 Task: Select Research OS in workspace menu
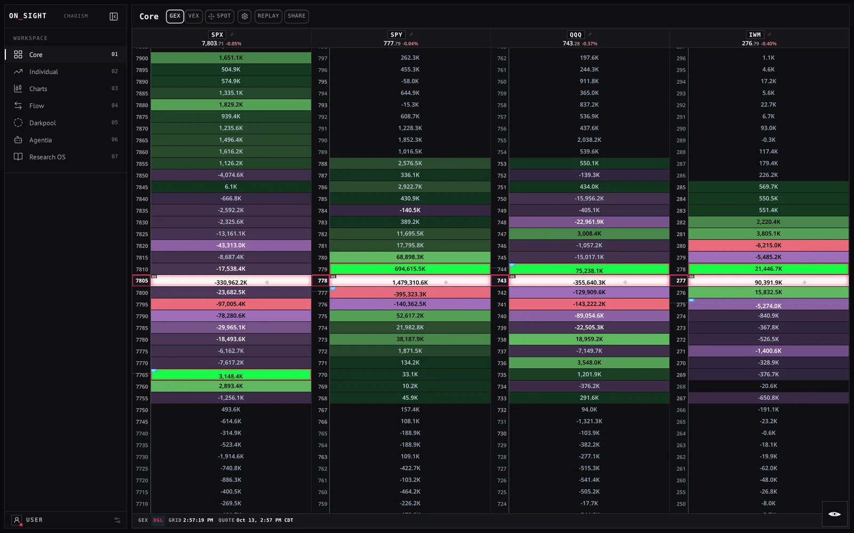(x=66, y=157)
